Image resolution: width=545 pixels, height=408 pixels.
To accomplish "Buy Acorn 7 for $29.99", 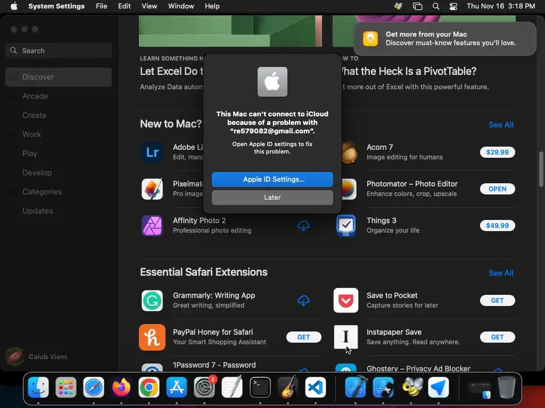I will click(498, 152).
